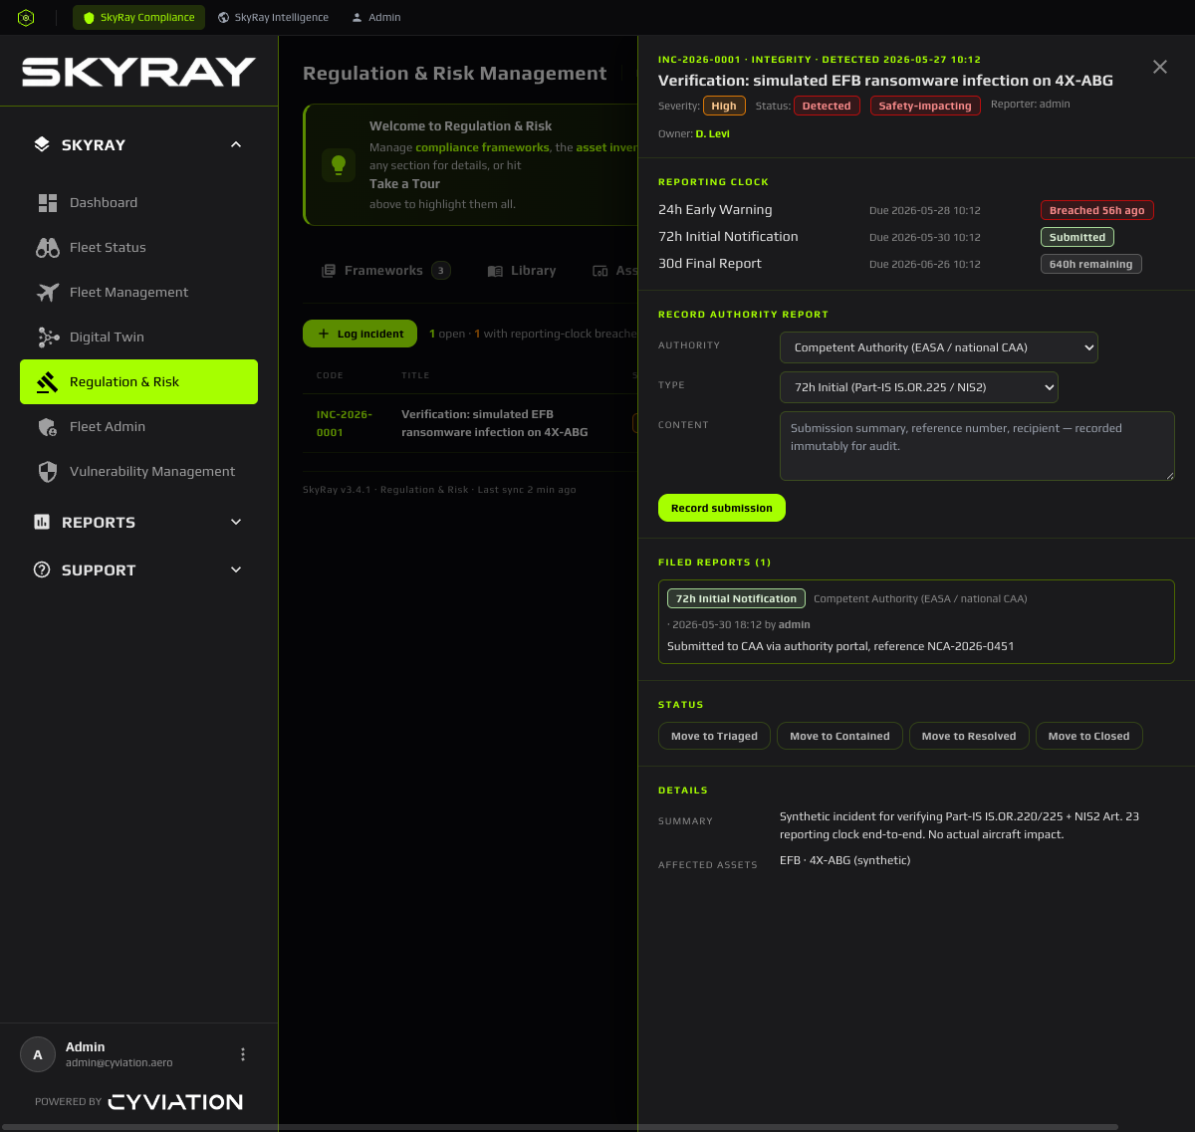
Task: Open Fleet Admin page
Action: click(138, 426)
